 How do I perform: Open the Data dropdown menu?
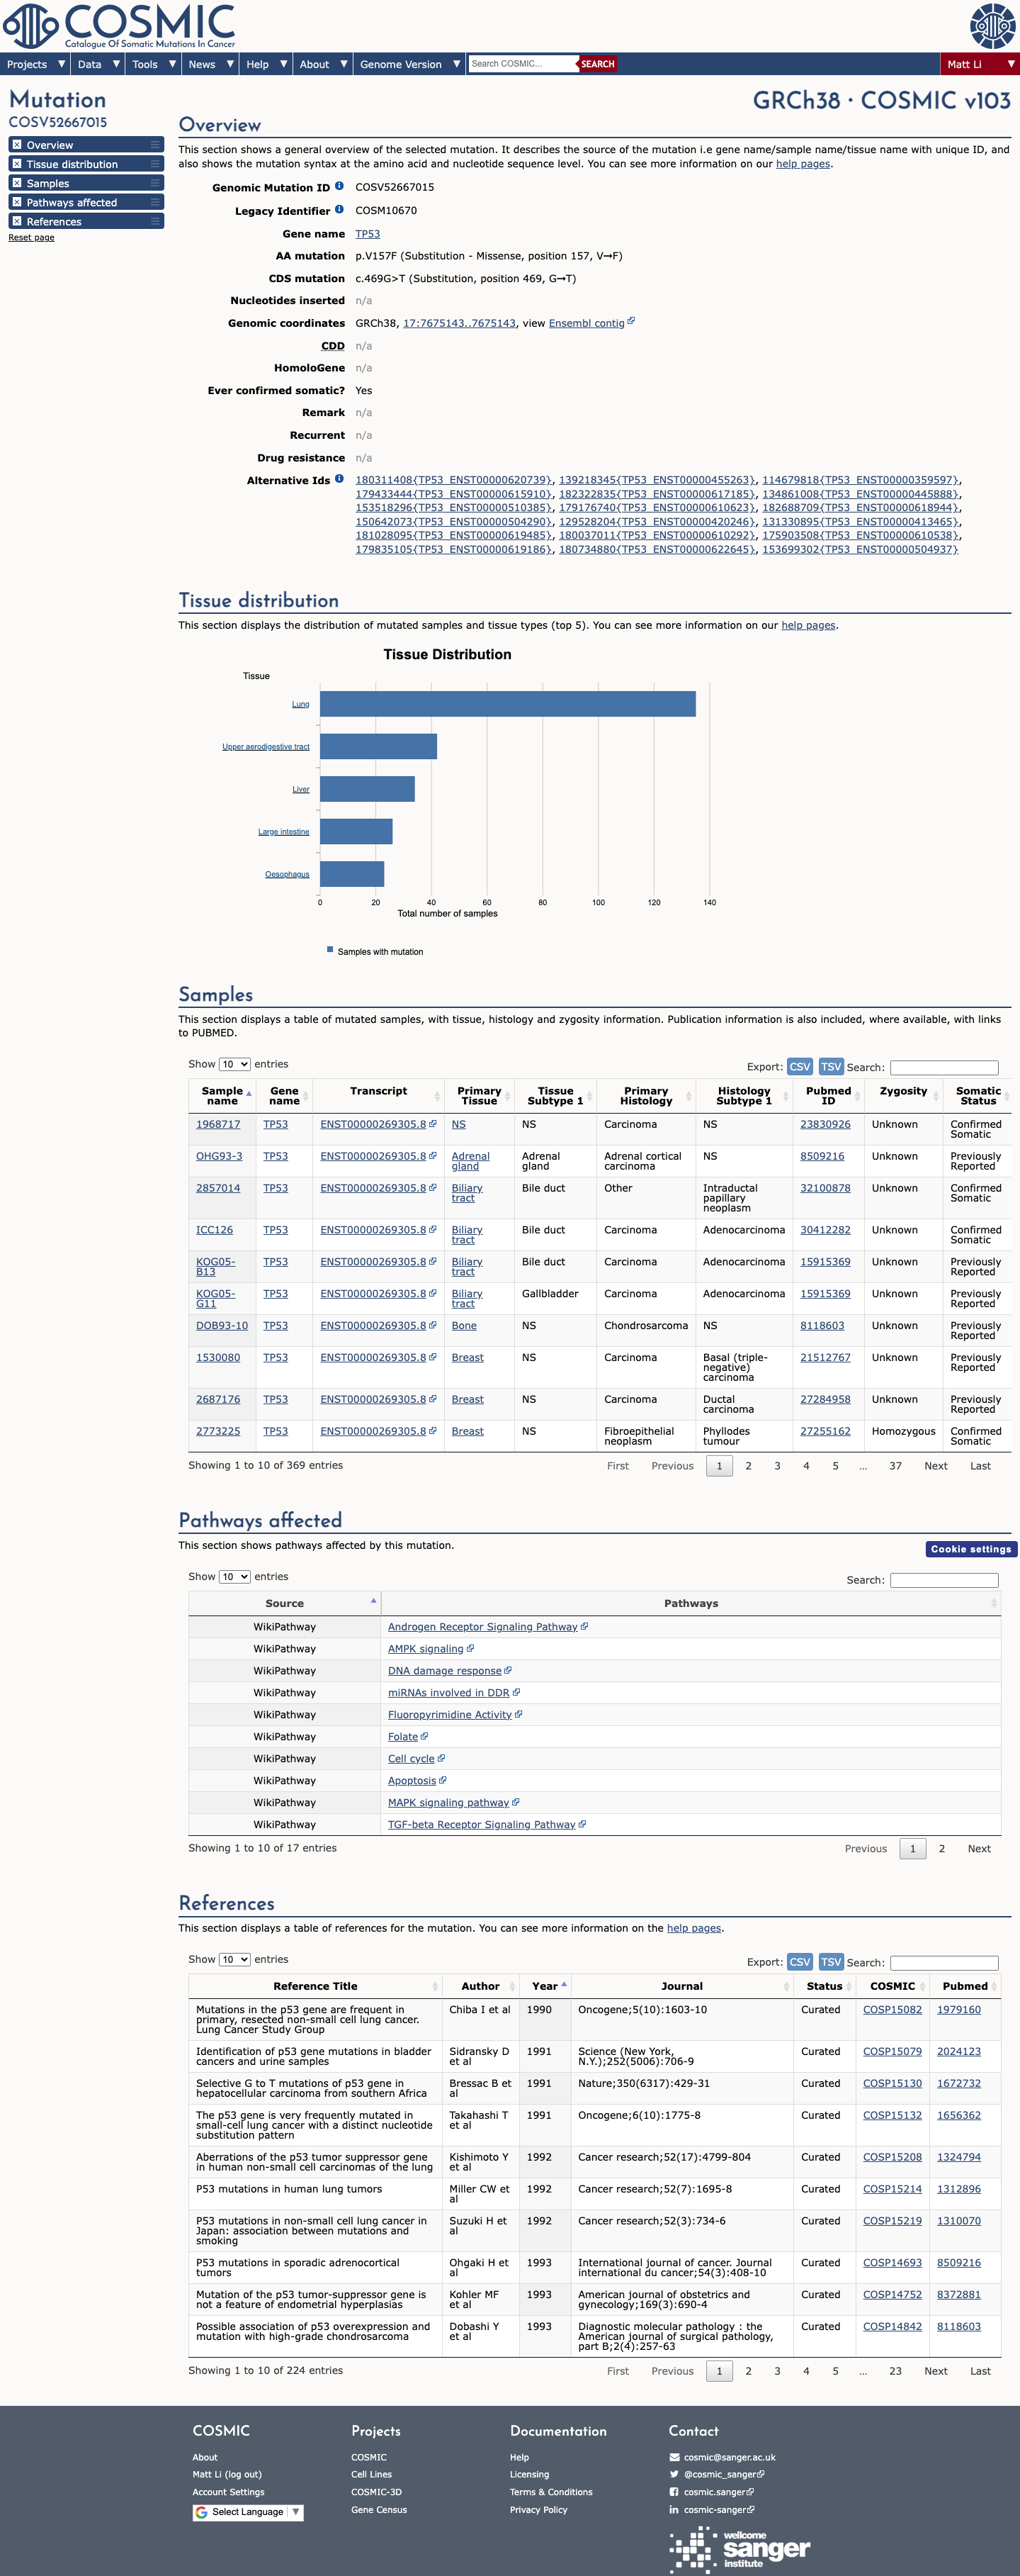[x=99, y=64]
